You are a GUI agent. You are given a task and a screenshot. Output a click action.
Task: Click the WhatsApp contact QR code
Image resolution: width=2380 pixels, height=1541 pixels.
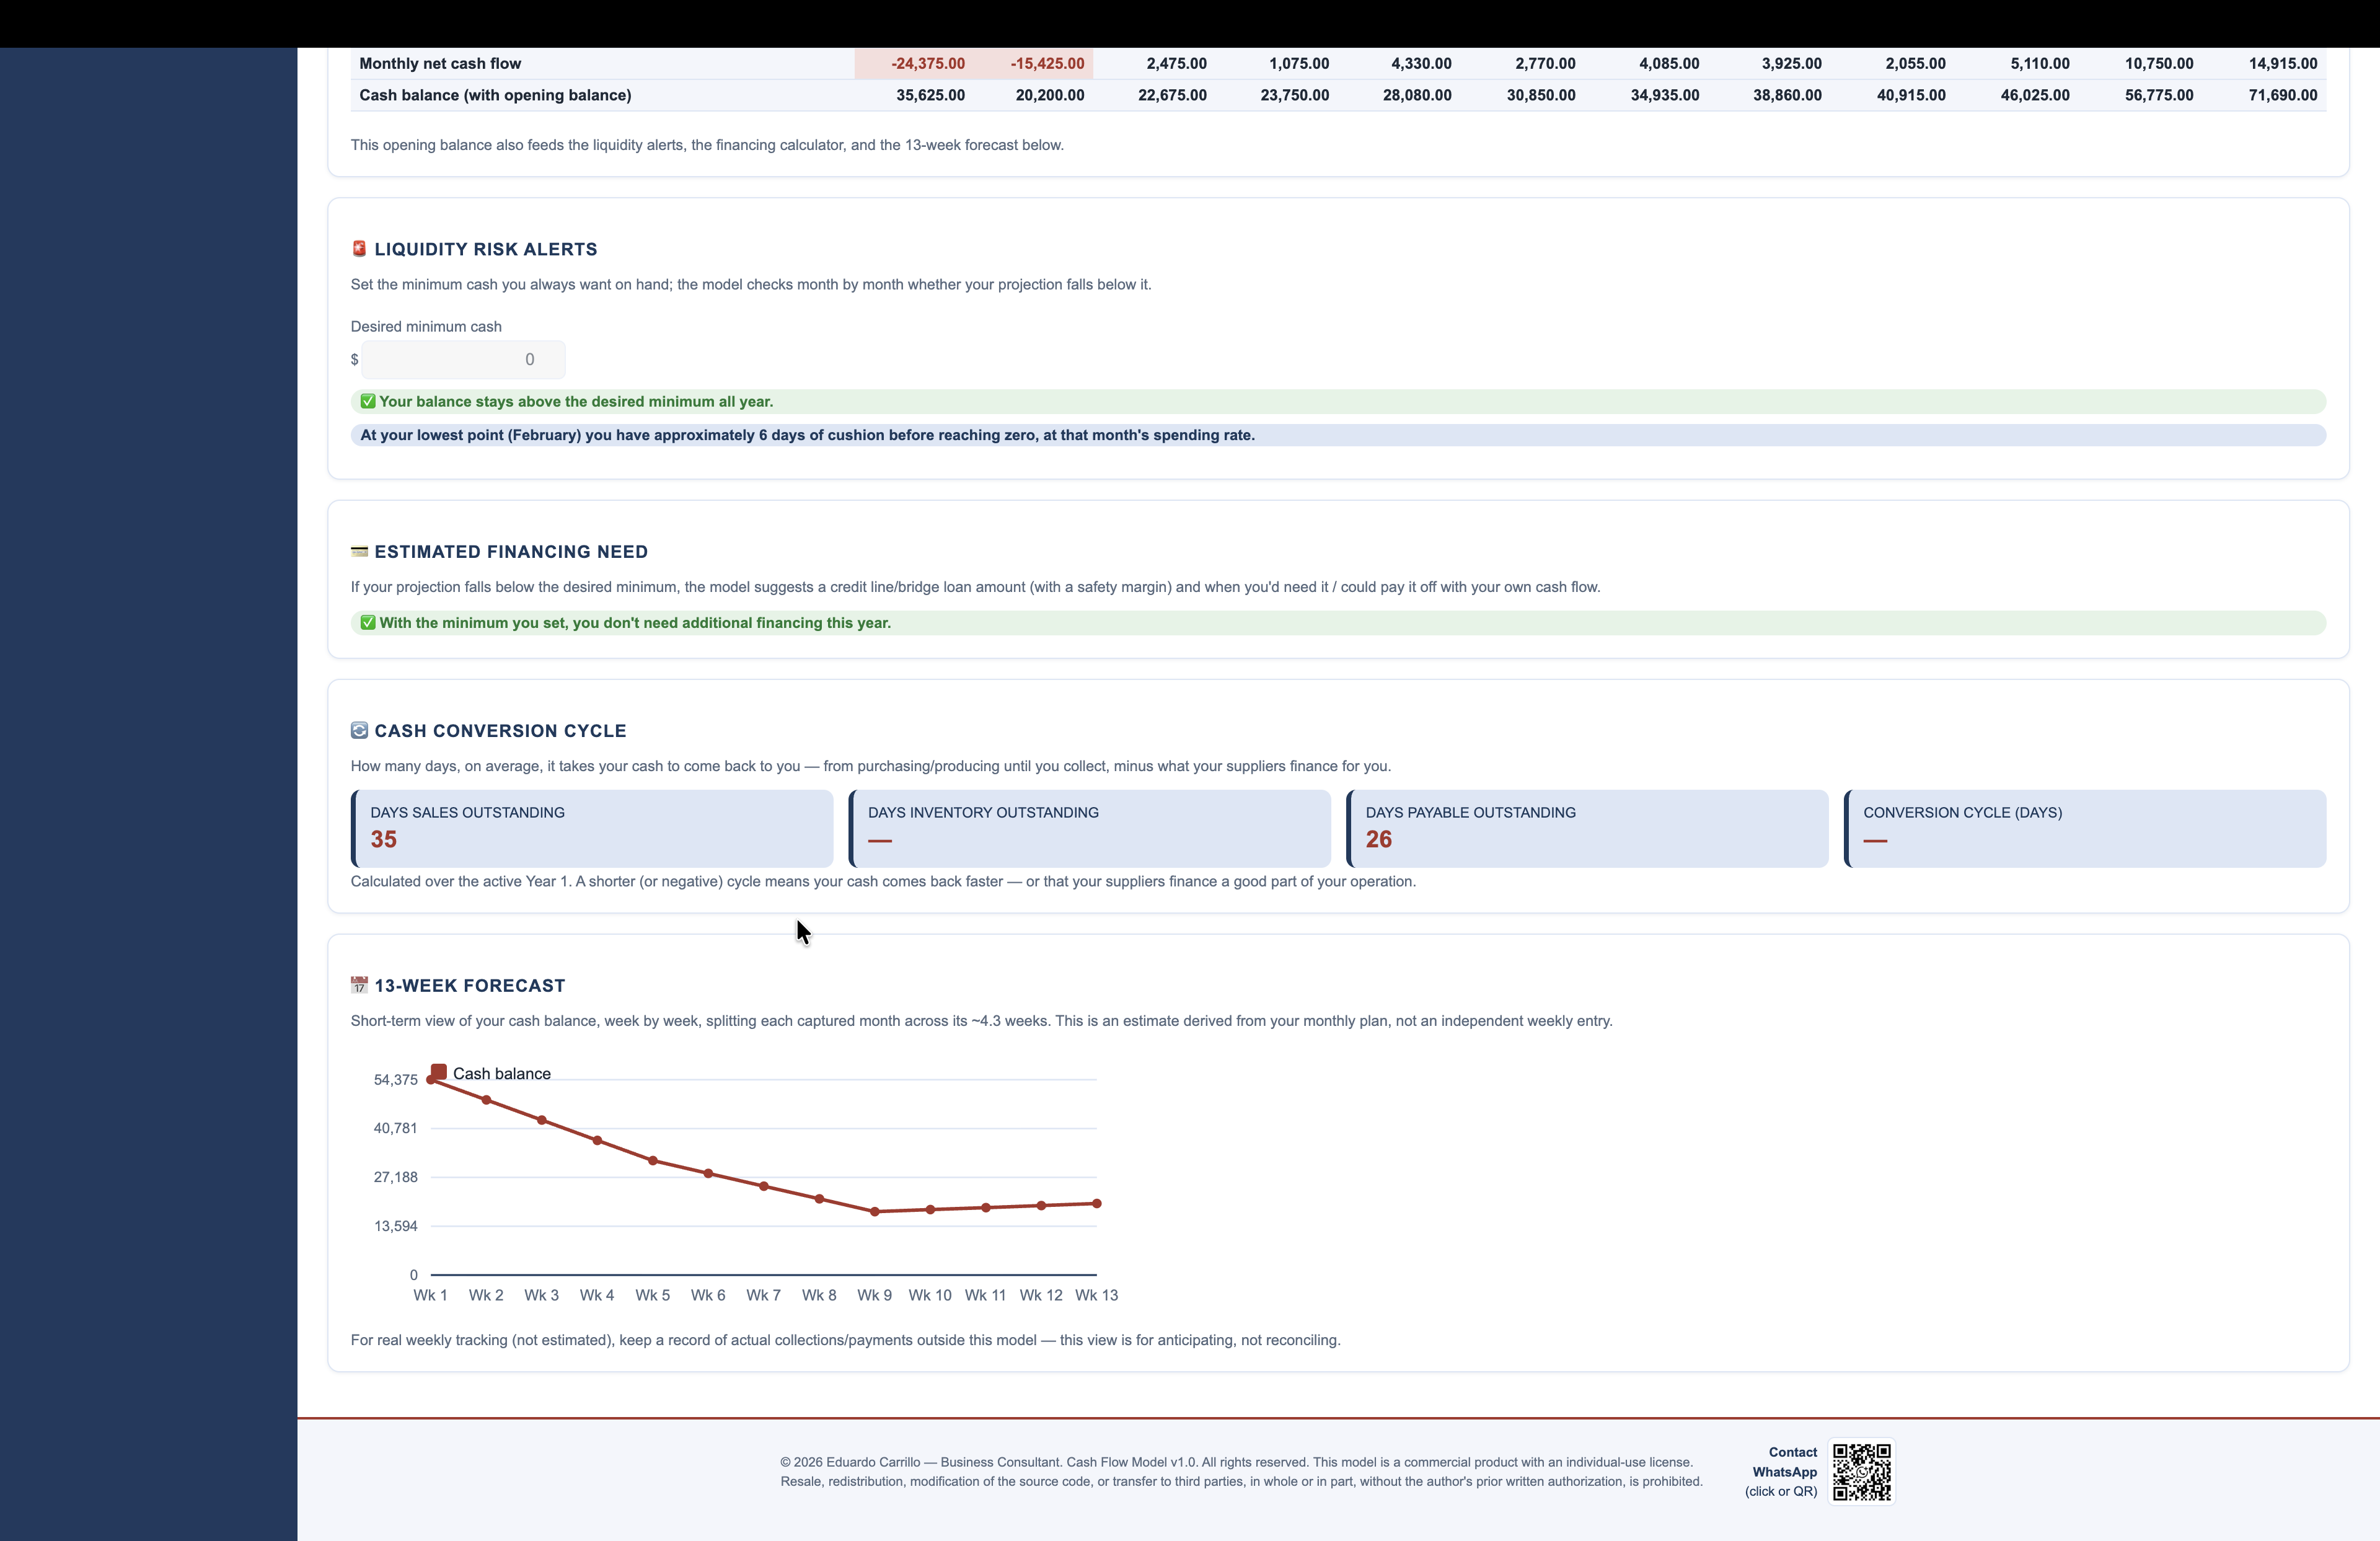click(1861, 1471)
